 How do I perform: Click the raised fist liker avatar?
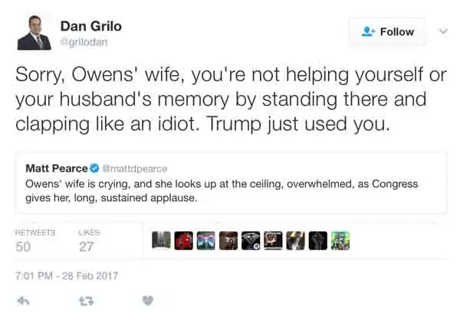coord(318,241)
